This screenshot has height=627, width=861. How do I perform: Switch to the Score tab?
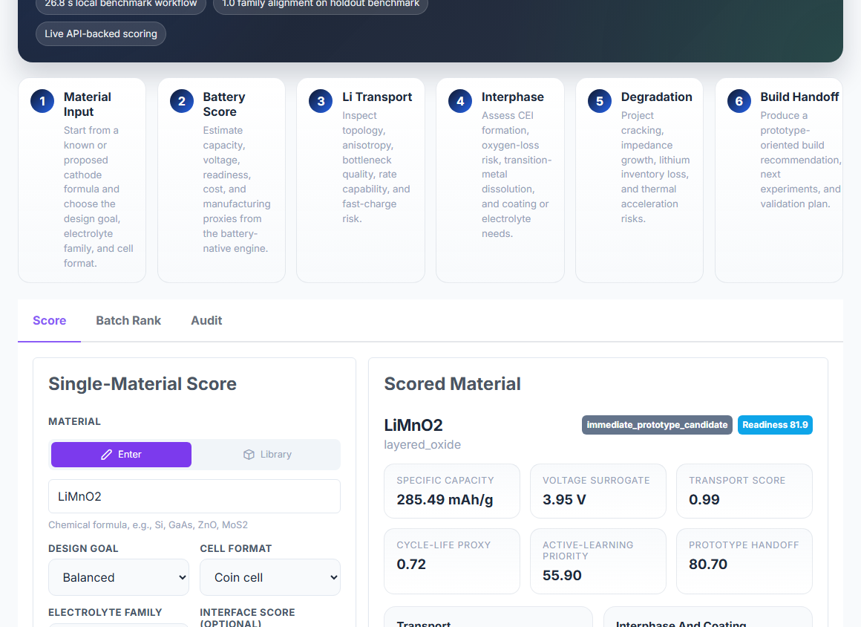(50, 320)
